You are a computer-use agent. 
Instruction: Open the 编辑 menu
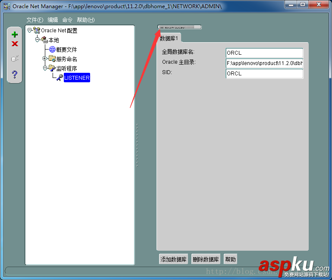tap(53, 20)
